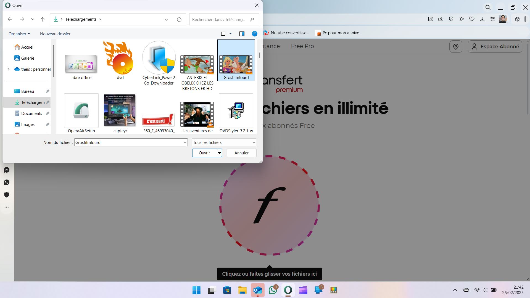Open the Organiser menu

[19, 34]
